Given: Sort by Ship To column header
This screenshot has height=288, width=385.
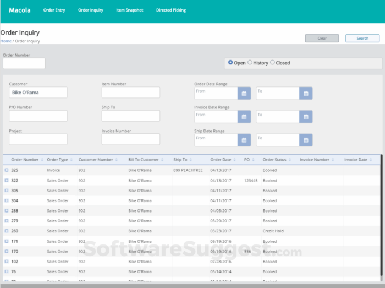Looking at the screenshot, I should [x=183, y=160].
